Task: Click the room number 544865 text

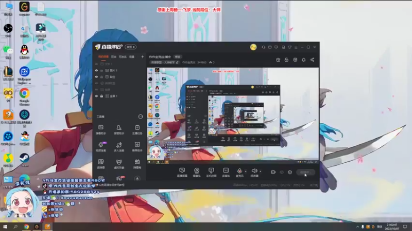Action: 202,63
